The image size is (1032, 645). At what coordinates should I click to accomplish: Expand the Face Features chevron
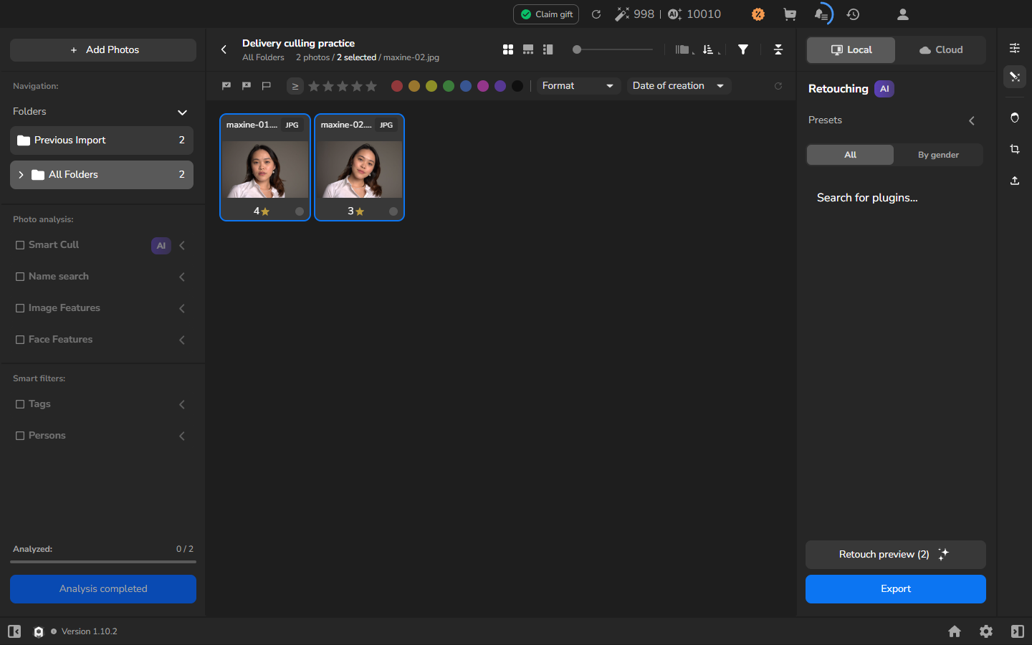(182, 340)
